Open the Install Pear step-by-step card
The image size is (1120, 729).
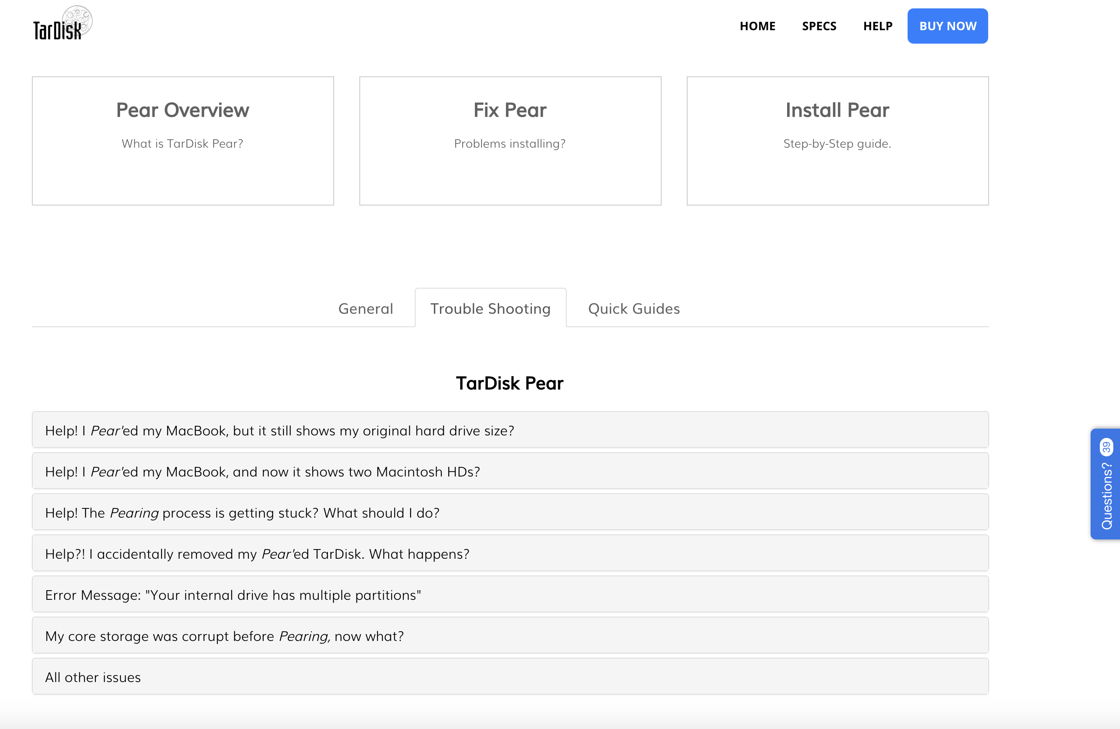coord(837,141)
